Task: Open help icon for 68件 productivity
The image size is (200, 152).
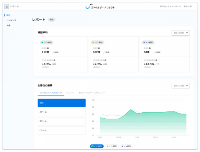Action: click(x=150, y=48)
